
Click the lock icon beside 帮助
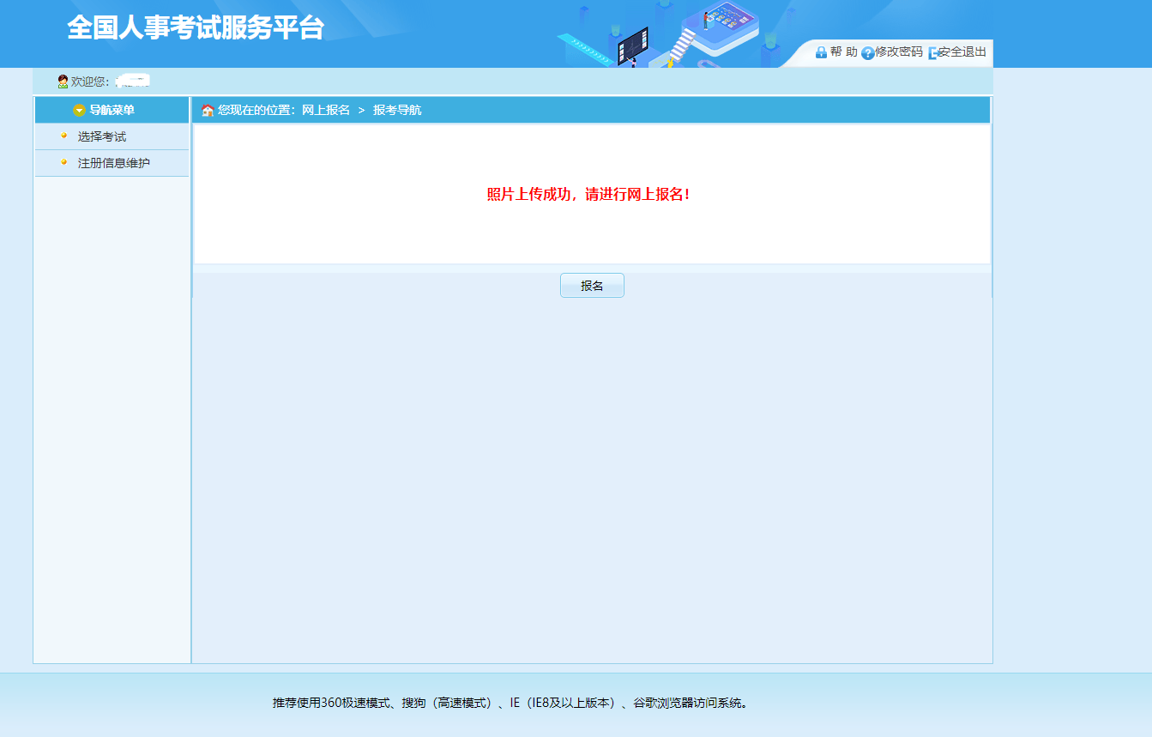click(x=821, y=52)
